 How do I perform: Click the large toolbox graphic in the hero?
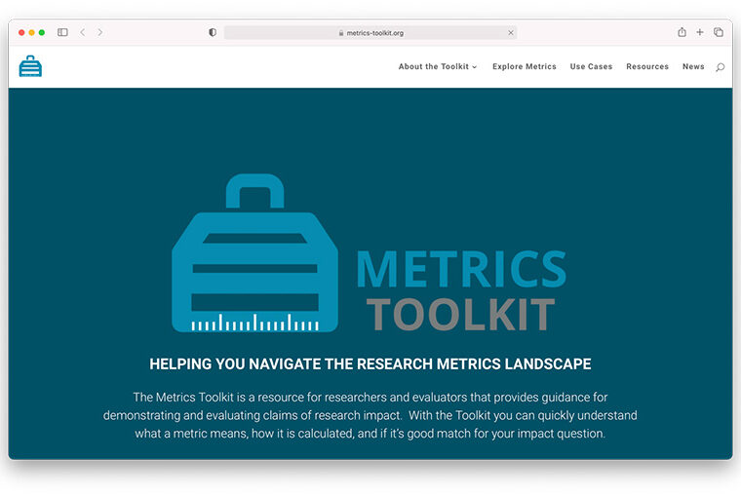tap(254, 252)
